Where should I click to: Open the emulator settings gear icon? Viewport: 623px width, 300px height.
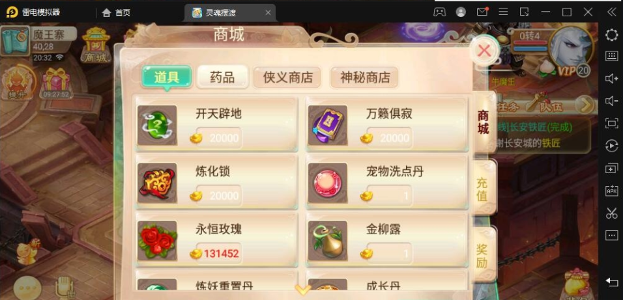pos(611,35)
